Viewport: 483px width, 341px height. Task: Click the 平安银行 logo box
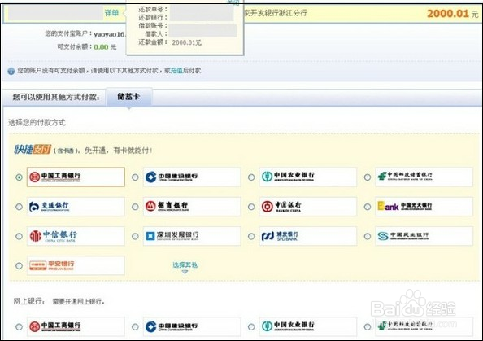pyautogui.click(x=76, y=265)
